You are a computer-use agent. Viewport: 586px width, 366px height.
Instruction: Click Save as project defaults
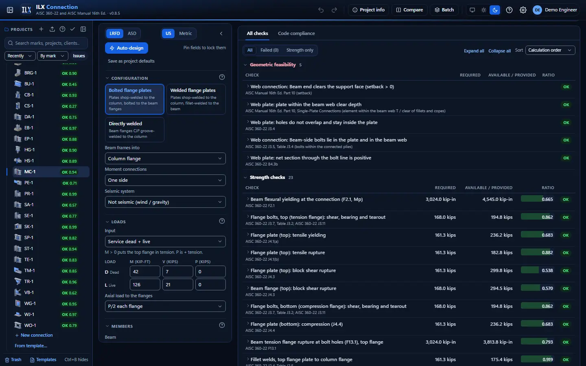[131, 61]
